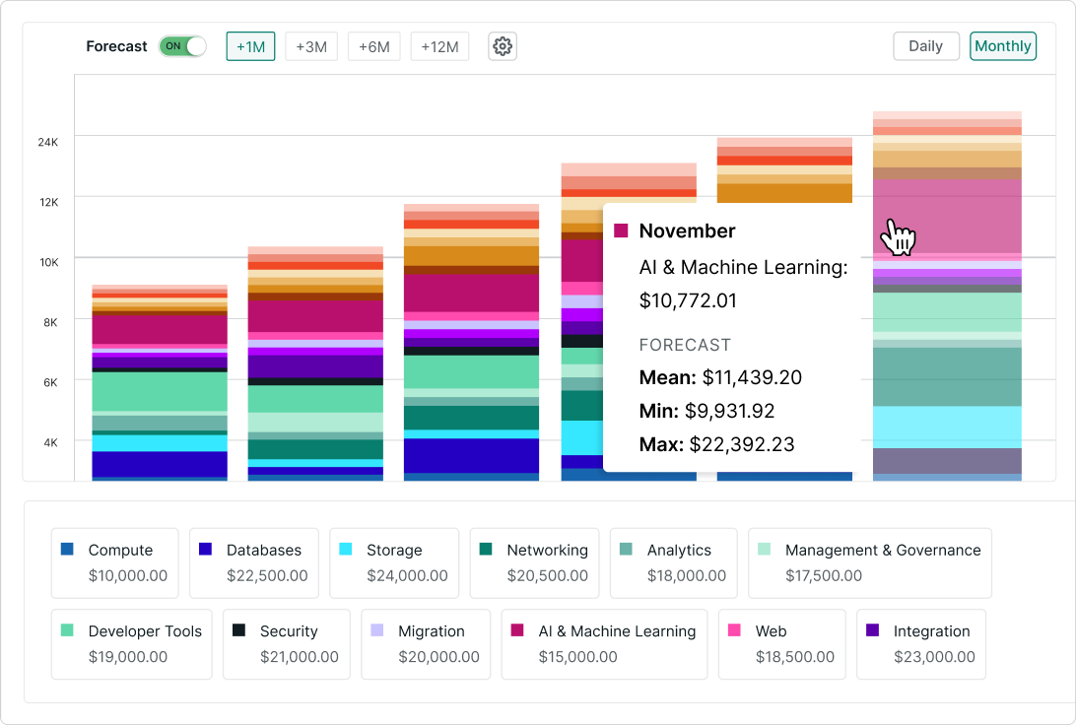1076x725 pixels.
Task: Click the Web legend label
Action: [772, 631]
